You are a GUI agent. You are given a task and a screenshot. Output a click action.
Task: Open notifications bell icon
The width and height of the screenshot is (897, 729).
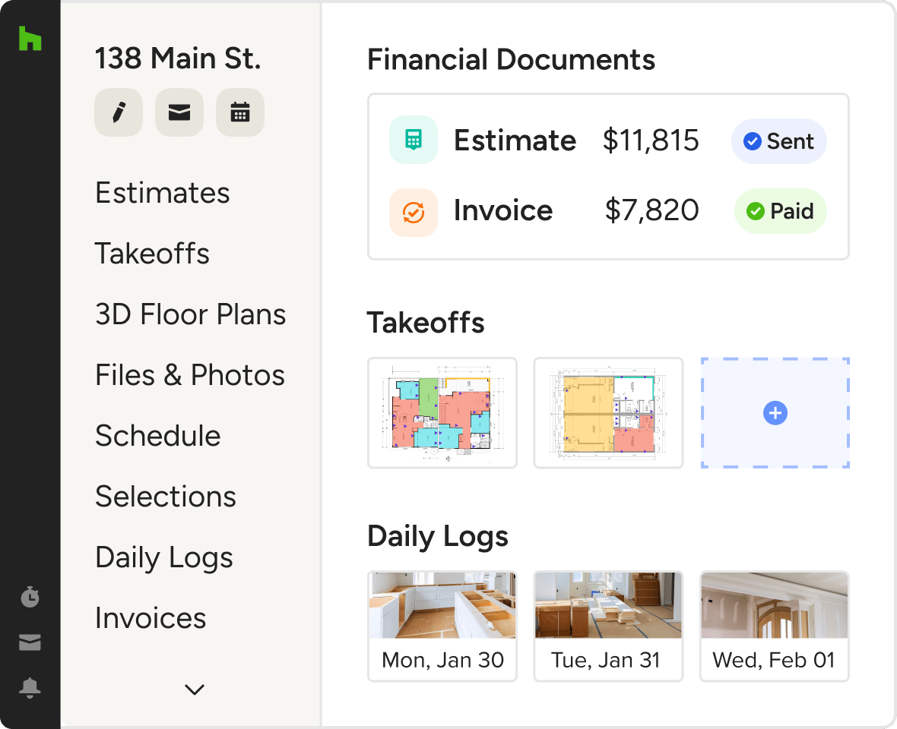click(x=30, y=688)
